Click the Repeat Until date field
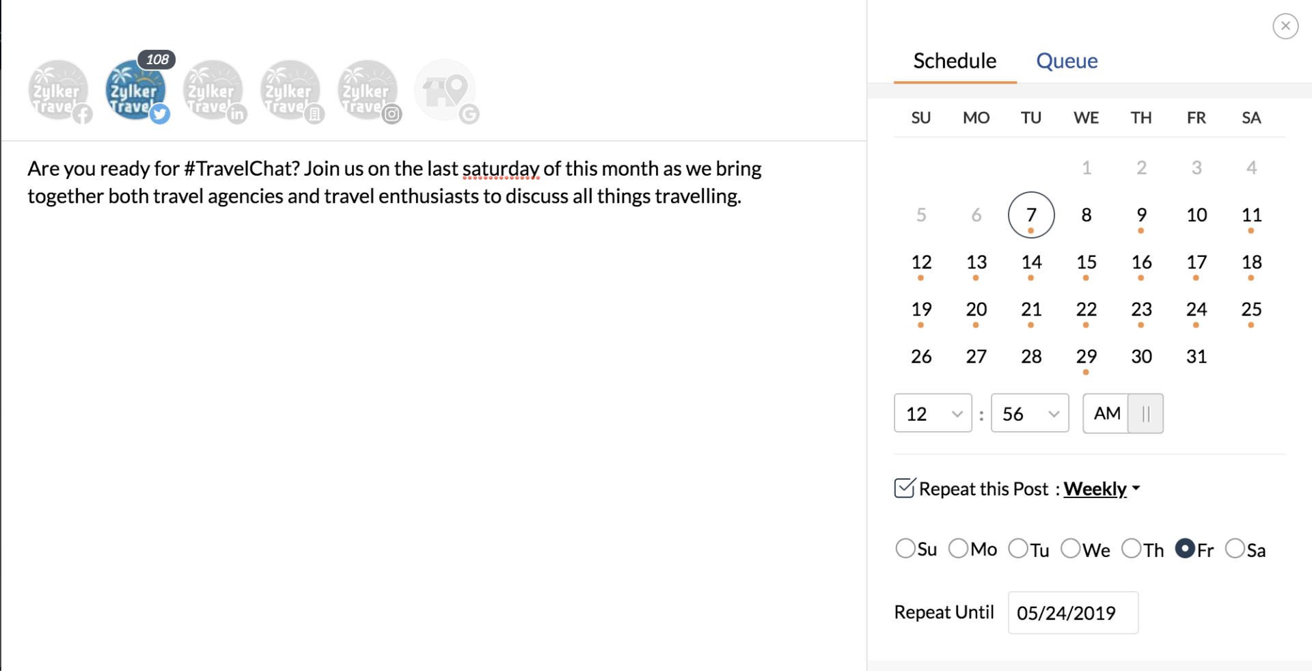This screenshot has height=671, width=1312. (x=1072, y=613)
